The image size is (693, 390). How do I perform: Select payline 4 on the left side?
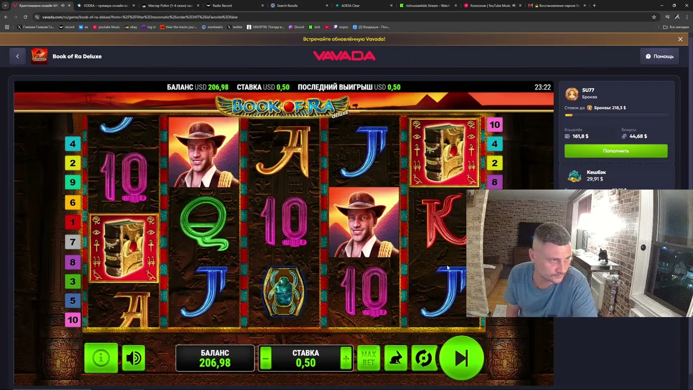pyautogui.click(x=73, y=144)
